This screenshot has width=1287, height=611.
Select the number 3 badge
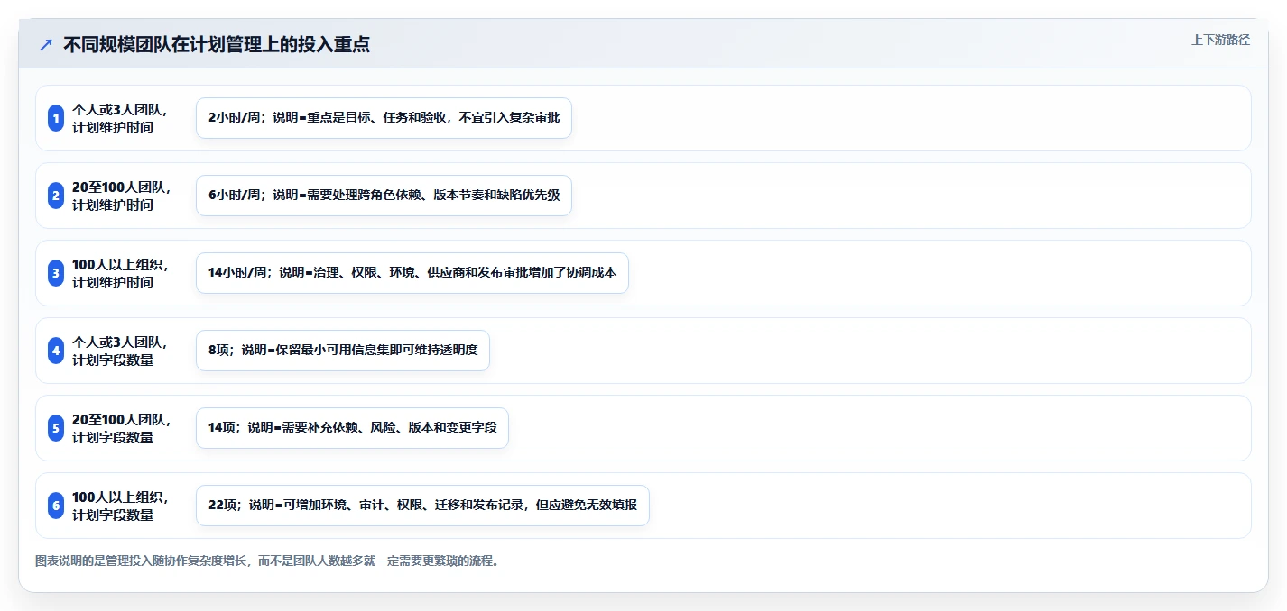point(56,273)
